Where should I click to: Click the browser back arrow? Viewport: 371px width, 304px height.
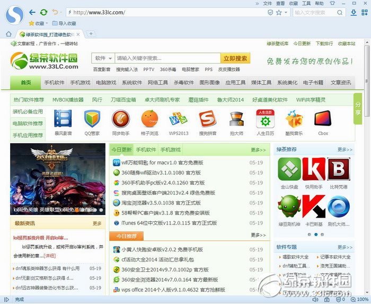click(32, 12)
